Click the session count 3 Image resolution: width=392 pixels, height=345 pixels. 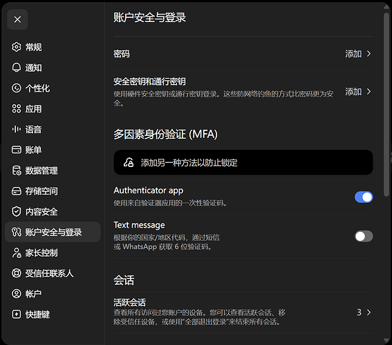coord(359,313)
